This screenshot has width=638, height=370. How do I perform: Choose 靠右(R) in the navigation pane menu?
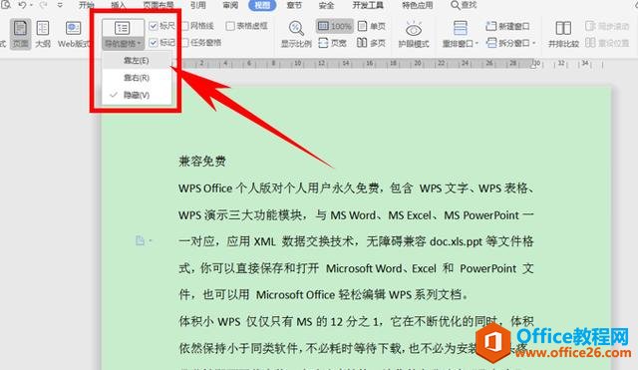click(x=137, y=78)
